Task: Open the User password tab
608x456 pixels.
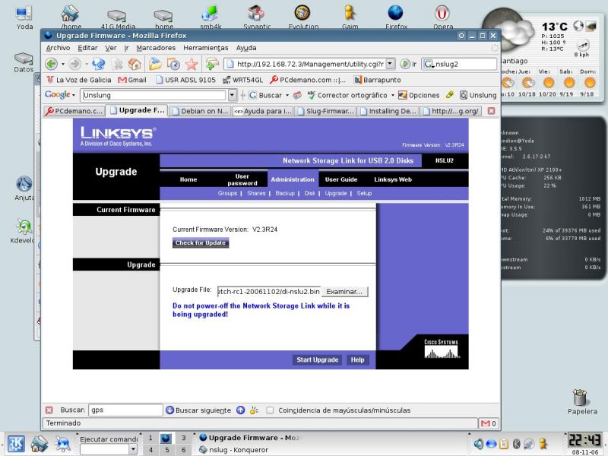Action: click(x=242, y=179)
